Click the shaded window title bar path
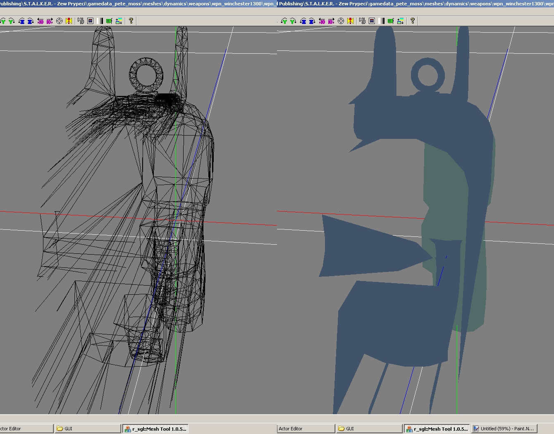554x434 pixels. coord(415,4)
